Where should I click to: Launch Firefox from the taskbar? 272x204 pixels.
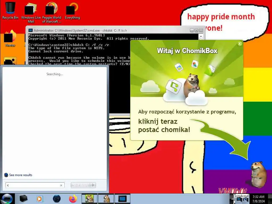(73, 199)
